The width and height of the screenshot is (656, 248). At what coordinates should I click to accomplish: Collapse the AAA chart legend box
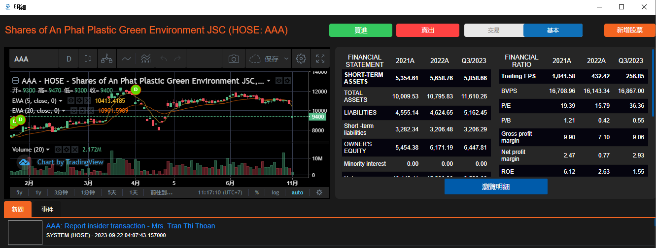click(15, 81)
